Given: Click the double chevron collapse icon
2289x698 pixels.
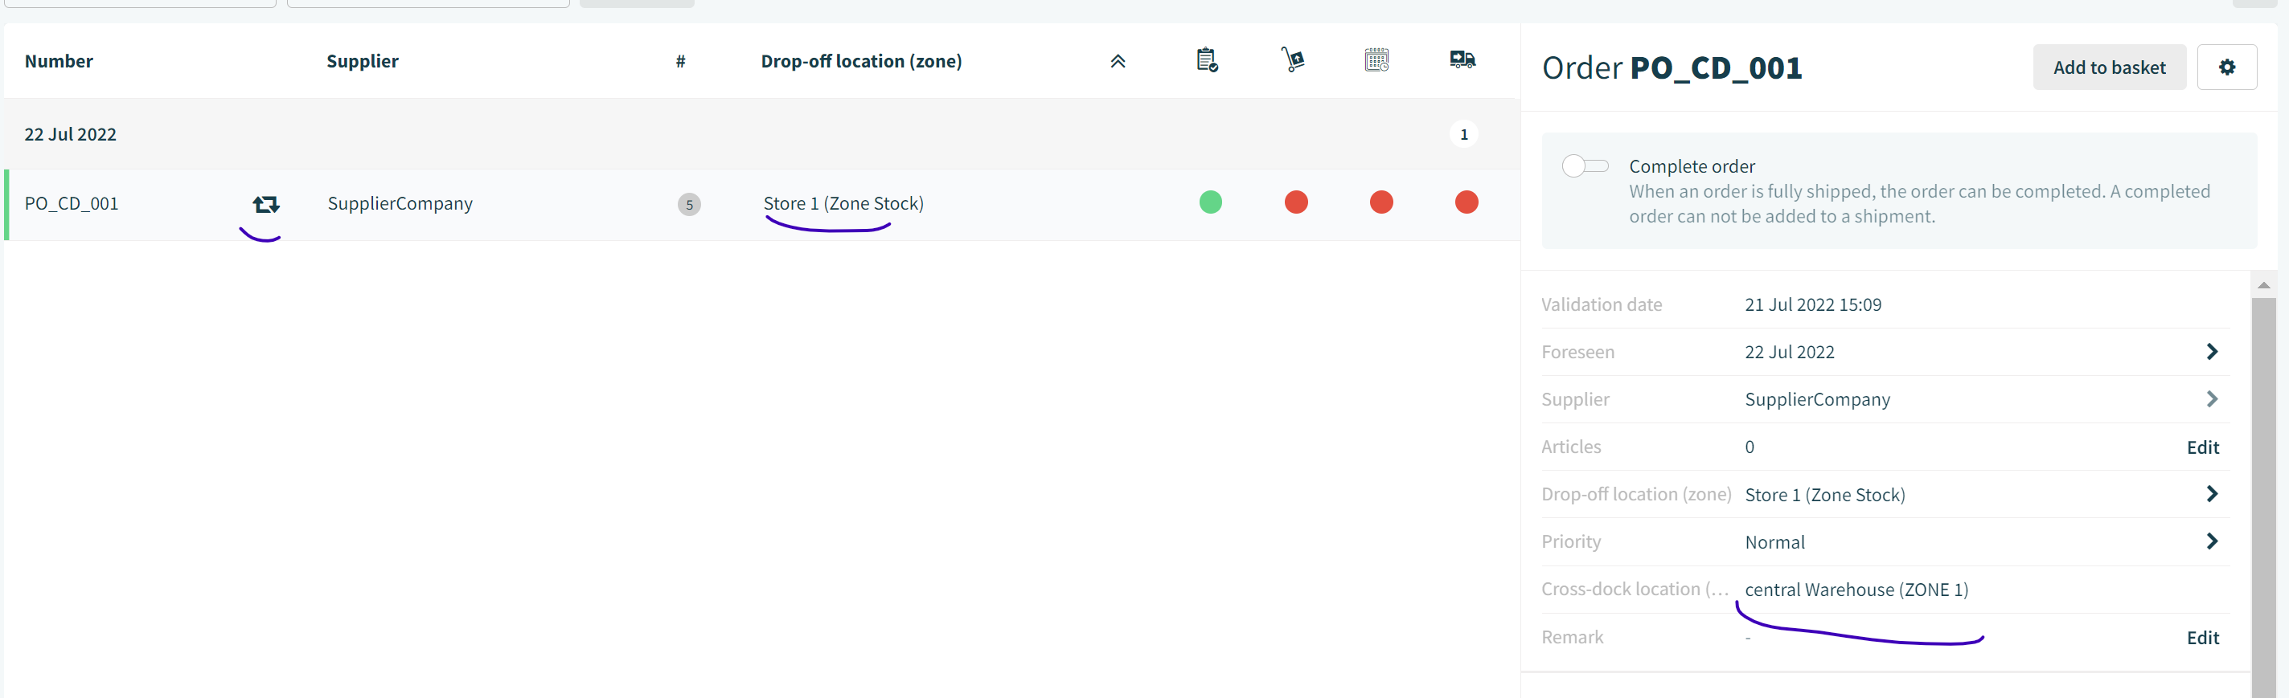Looking at the screenshot, I should 1117,61.
